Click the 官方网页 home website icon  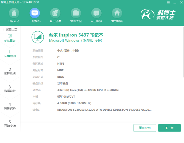click(x=117, y=13)
